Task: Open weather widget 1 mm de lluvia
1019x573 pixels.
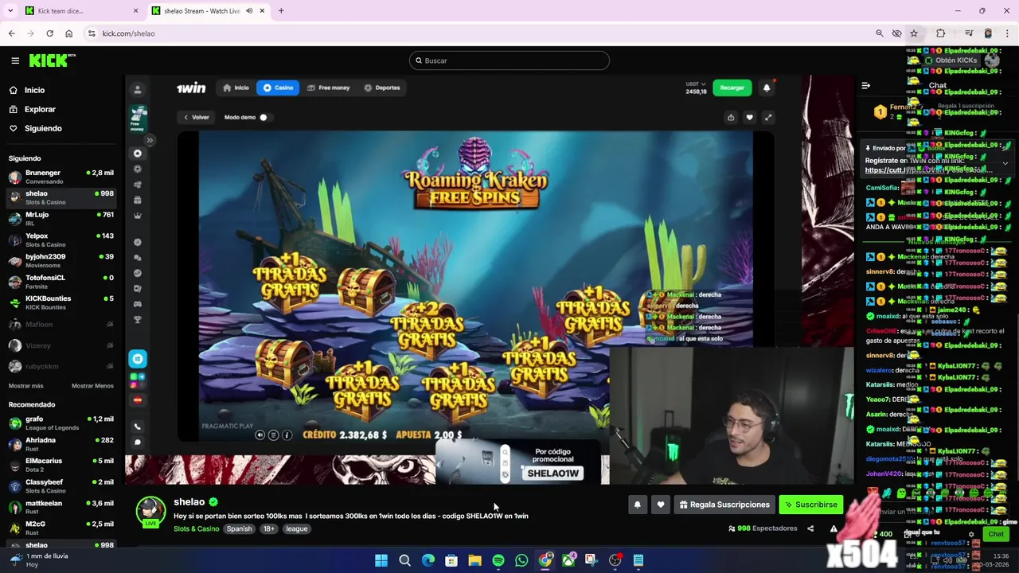Action: tap(40, 560)
